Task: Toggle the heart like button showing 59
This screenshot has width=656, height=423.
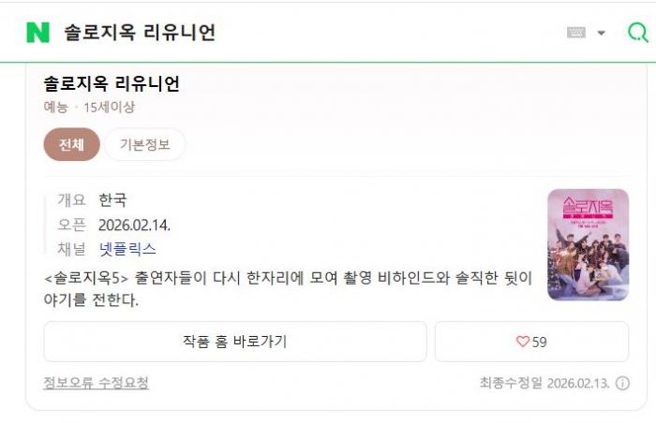Action: 531,342
